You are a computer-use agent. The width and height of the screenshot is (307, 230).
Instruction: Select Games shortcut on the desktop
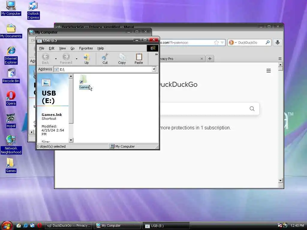pyautogui.click(x=11, y=165)
